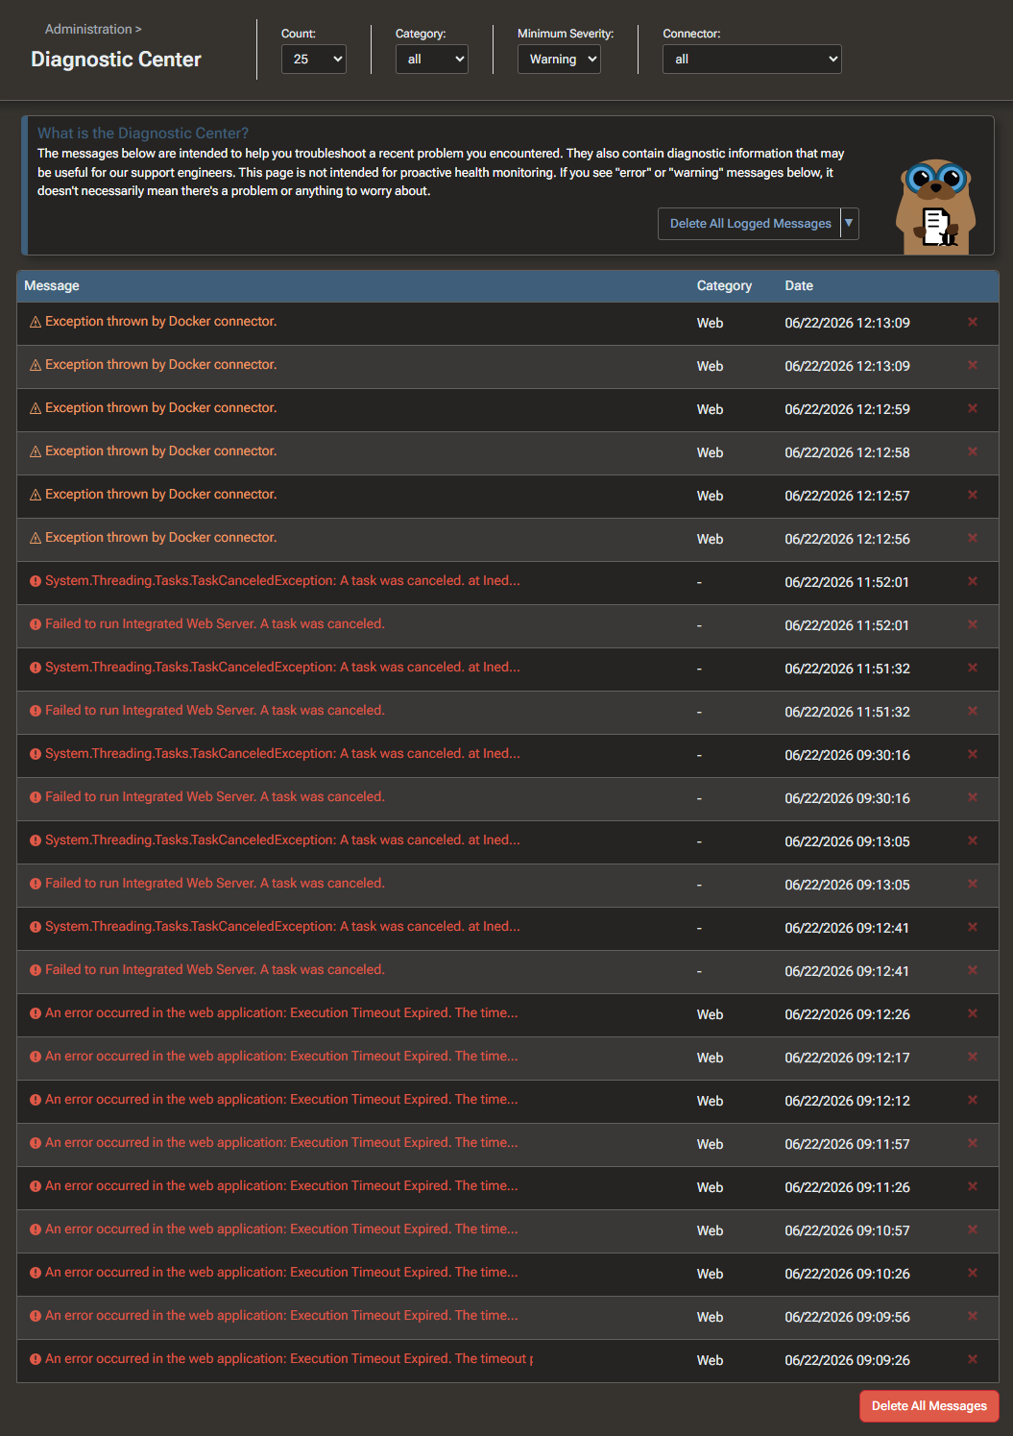Click the date 06/22/2026 09:12:17
The image size is (1013, 1436).
[847, 1058]
